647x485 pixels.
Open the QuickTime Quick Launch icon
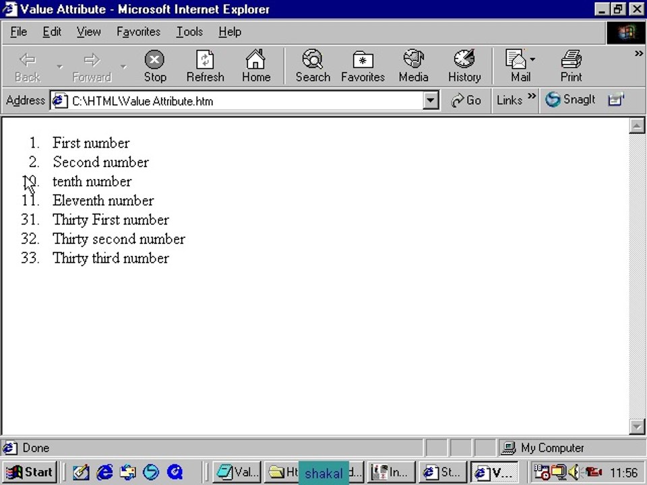(x=175, y=472)
